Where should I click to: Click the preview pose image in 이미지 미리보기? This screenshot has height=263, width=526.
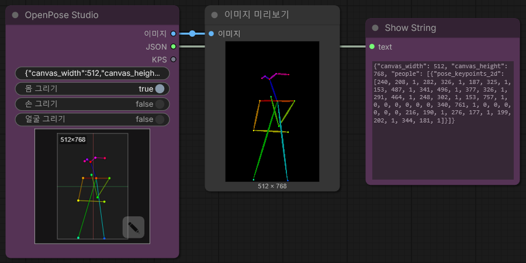coord(272,111)
